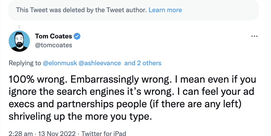Open the three-dot More menu on the tweet
This screenshot has width=271, height=136.
tap(254, 36)
